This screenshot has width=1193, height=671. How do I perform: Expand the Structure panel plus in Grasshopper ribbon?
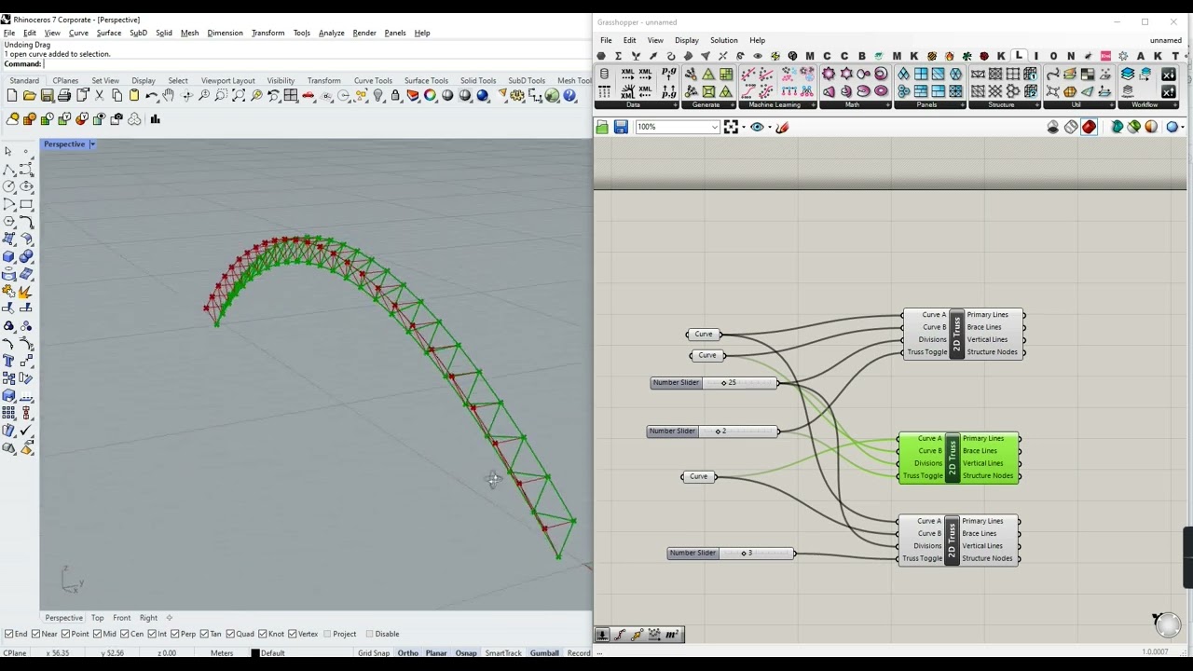(1037, 104)
